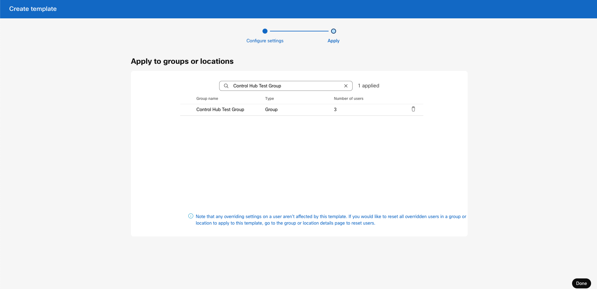This screenshot has height=289, width=597.
Task: Click the overriding settings note text
Action: pyautogui.click(x=331, y=220)
